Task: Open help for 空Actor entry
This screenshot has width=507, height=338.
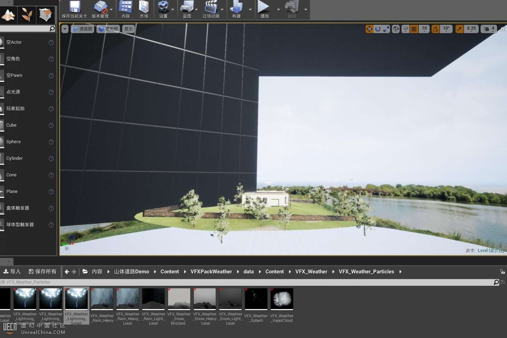Action: pos(51,42)
